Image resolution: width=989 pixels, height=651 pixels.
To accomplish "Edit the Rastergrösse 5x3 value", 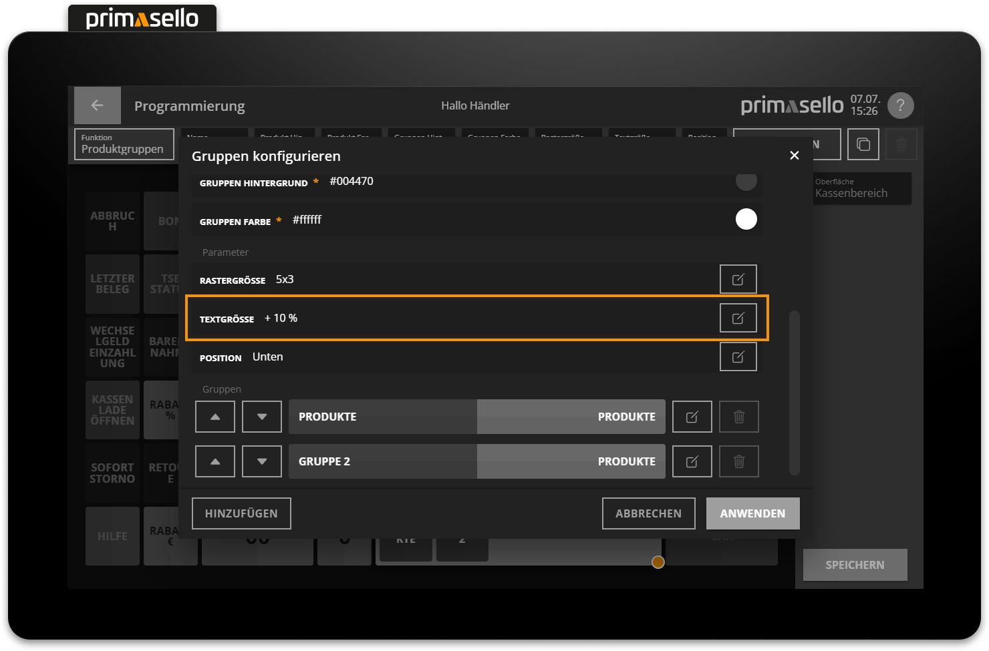I will [738, 279].
